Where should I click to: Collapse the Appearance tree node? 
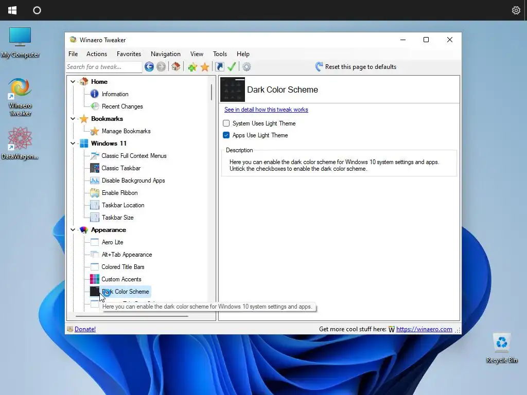73,230
